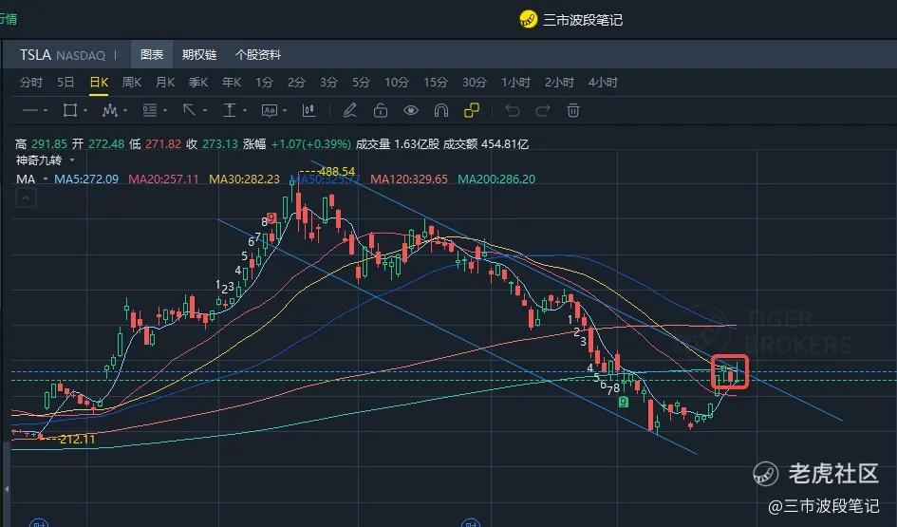
Task: Open the MA indicator dropdown
Action: [46, 179]
